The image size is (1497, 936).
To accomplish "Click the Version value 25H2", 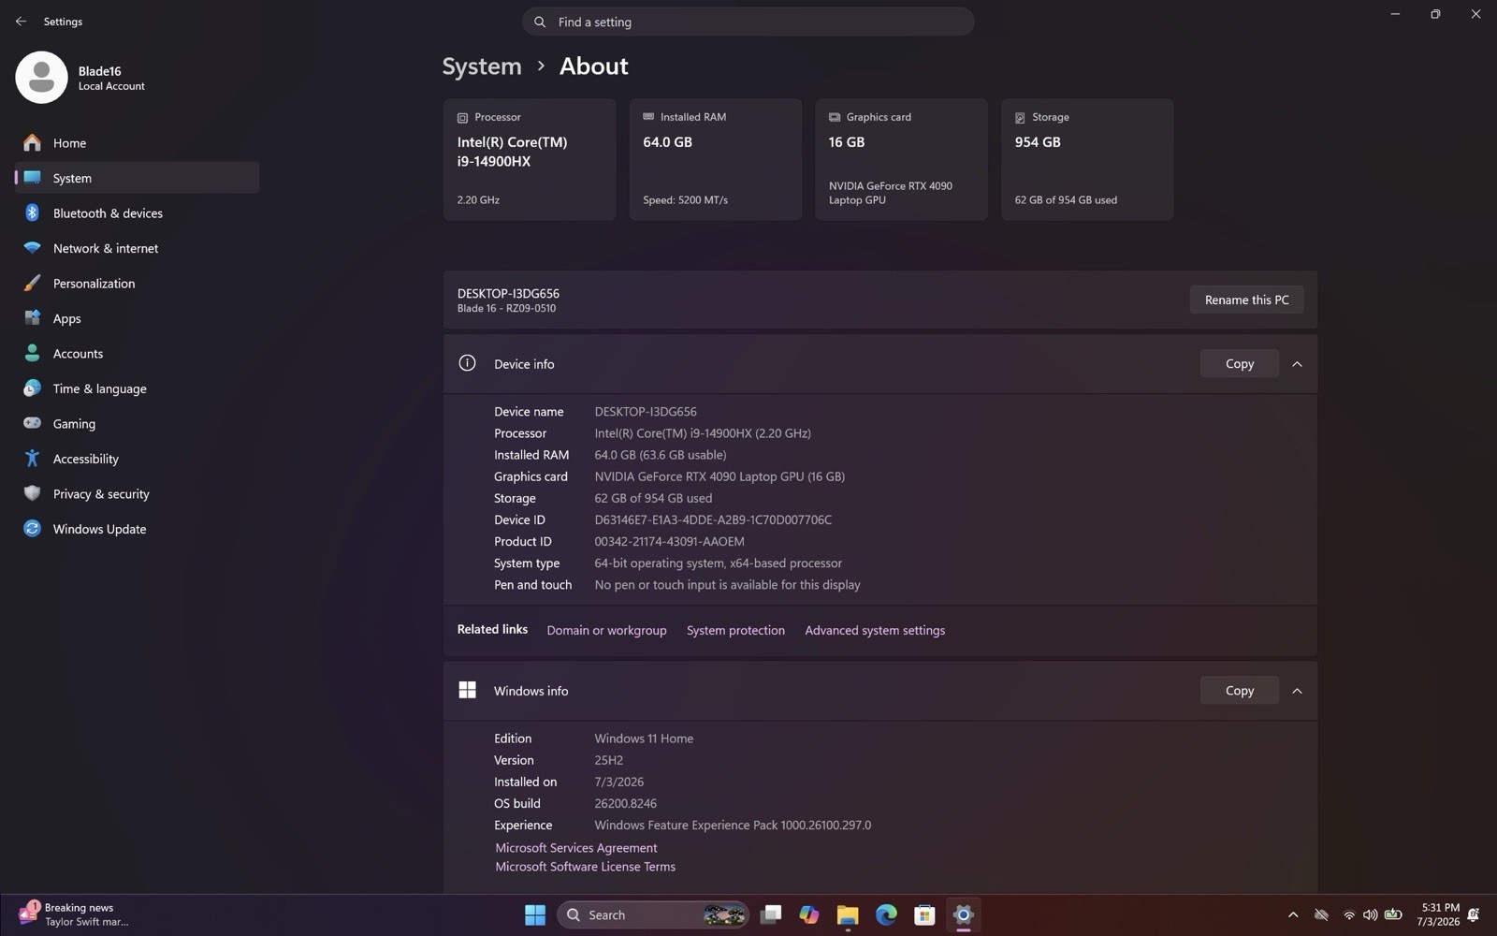I will coord(608,760).
